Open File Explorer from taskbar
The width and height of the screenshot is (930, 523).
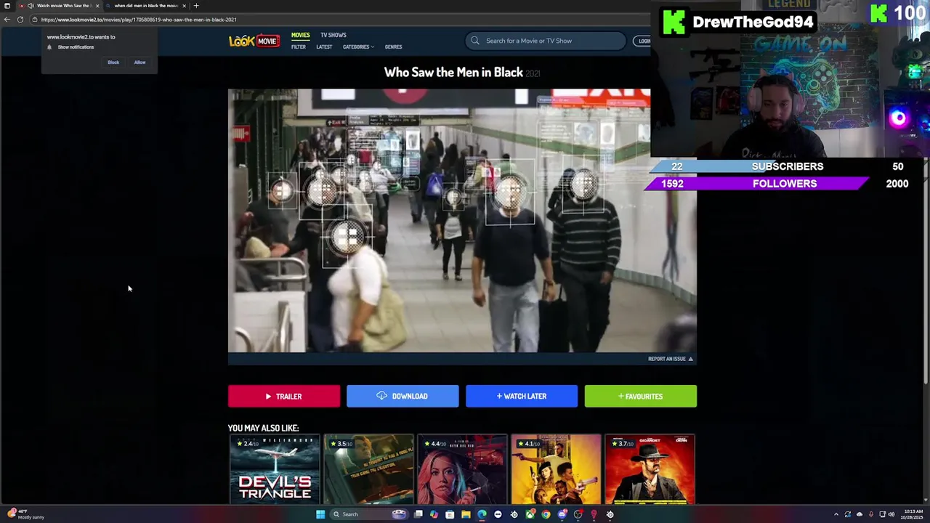click(466, 514)
